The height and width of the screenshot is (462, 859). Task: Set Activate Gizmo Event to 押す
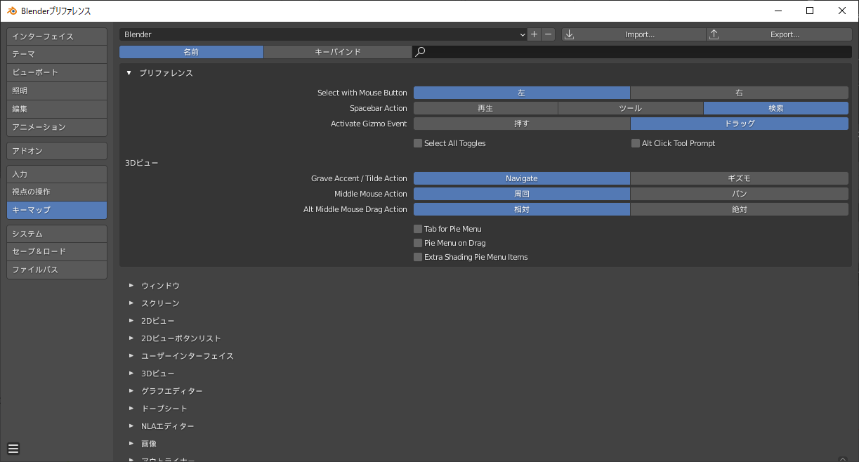pyautogui.click(x=522, y=124)
